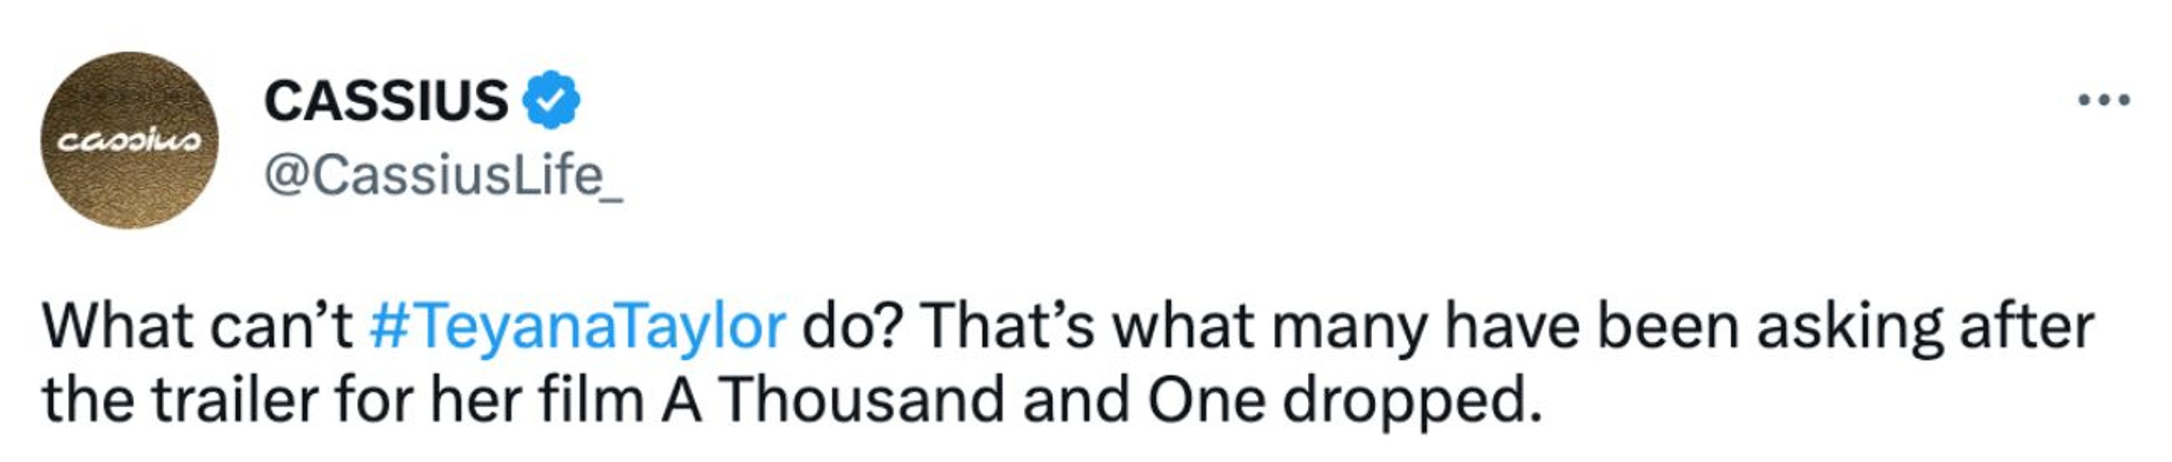Open the CASSIUS gold profile avatar
Screen dimensions: 2172x462
(x=130, y=140)
